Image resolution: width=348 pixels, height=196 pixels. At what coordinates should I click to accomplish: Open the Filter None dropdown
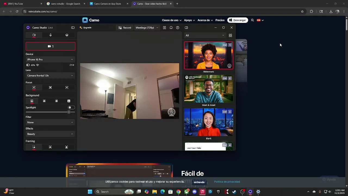tap(50, 122)
